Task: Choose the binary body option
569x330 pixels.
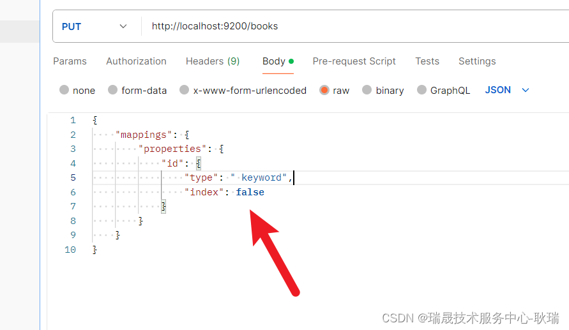Action: pyautogui.click(x=367, y=89)
